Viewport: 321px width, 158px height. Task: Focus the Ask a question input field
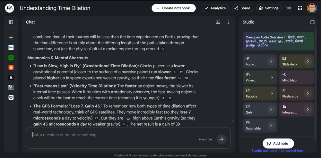(115, 135)
